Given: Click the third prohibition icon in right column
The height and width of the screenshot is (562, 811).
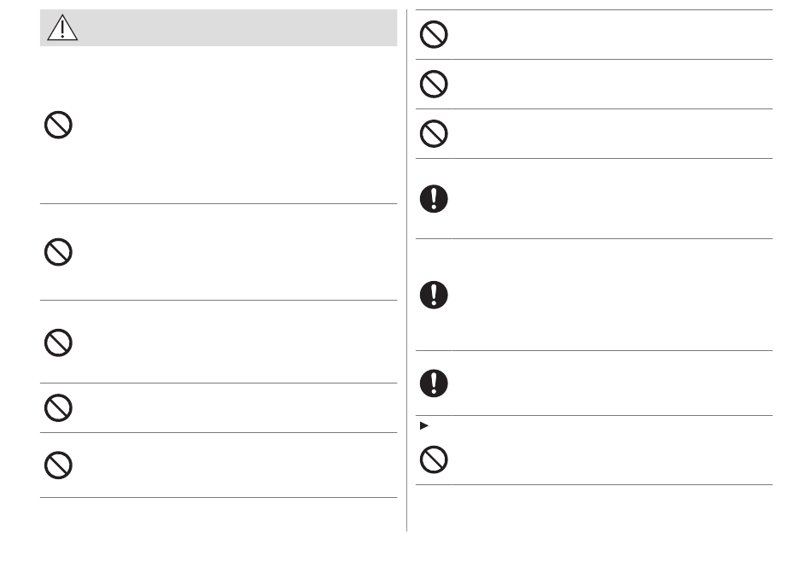Looking at the screenshot, I should coord(434,133).
